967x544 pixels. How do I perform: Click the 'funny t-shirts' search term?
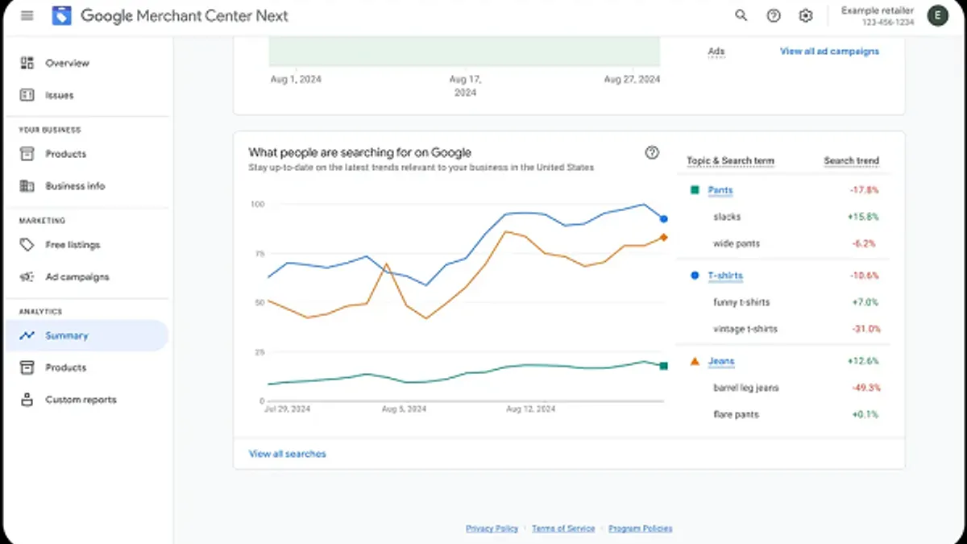click(x=741, y=302)
